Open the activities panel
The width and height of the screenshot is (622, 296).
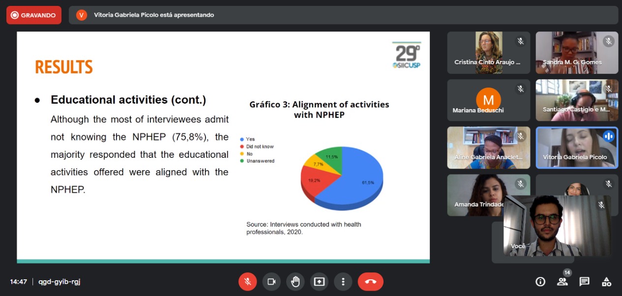click(606, 282)
